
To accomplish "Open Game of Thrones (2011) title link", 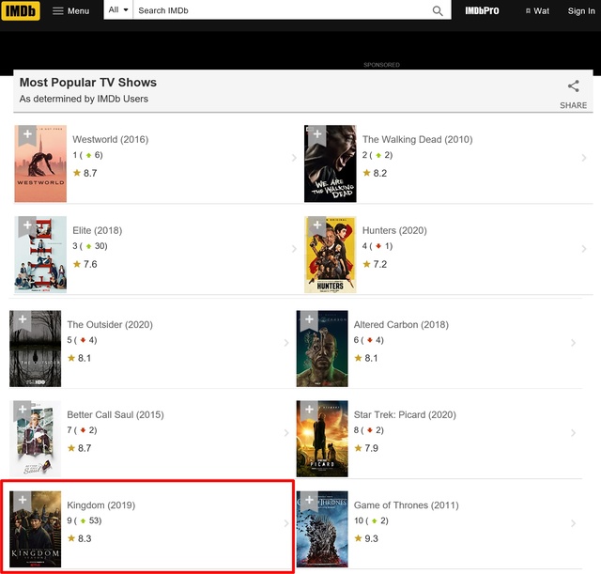I will [406, 505].
